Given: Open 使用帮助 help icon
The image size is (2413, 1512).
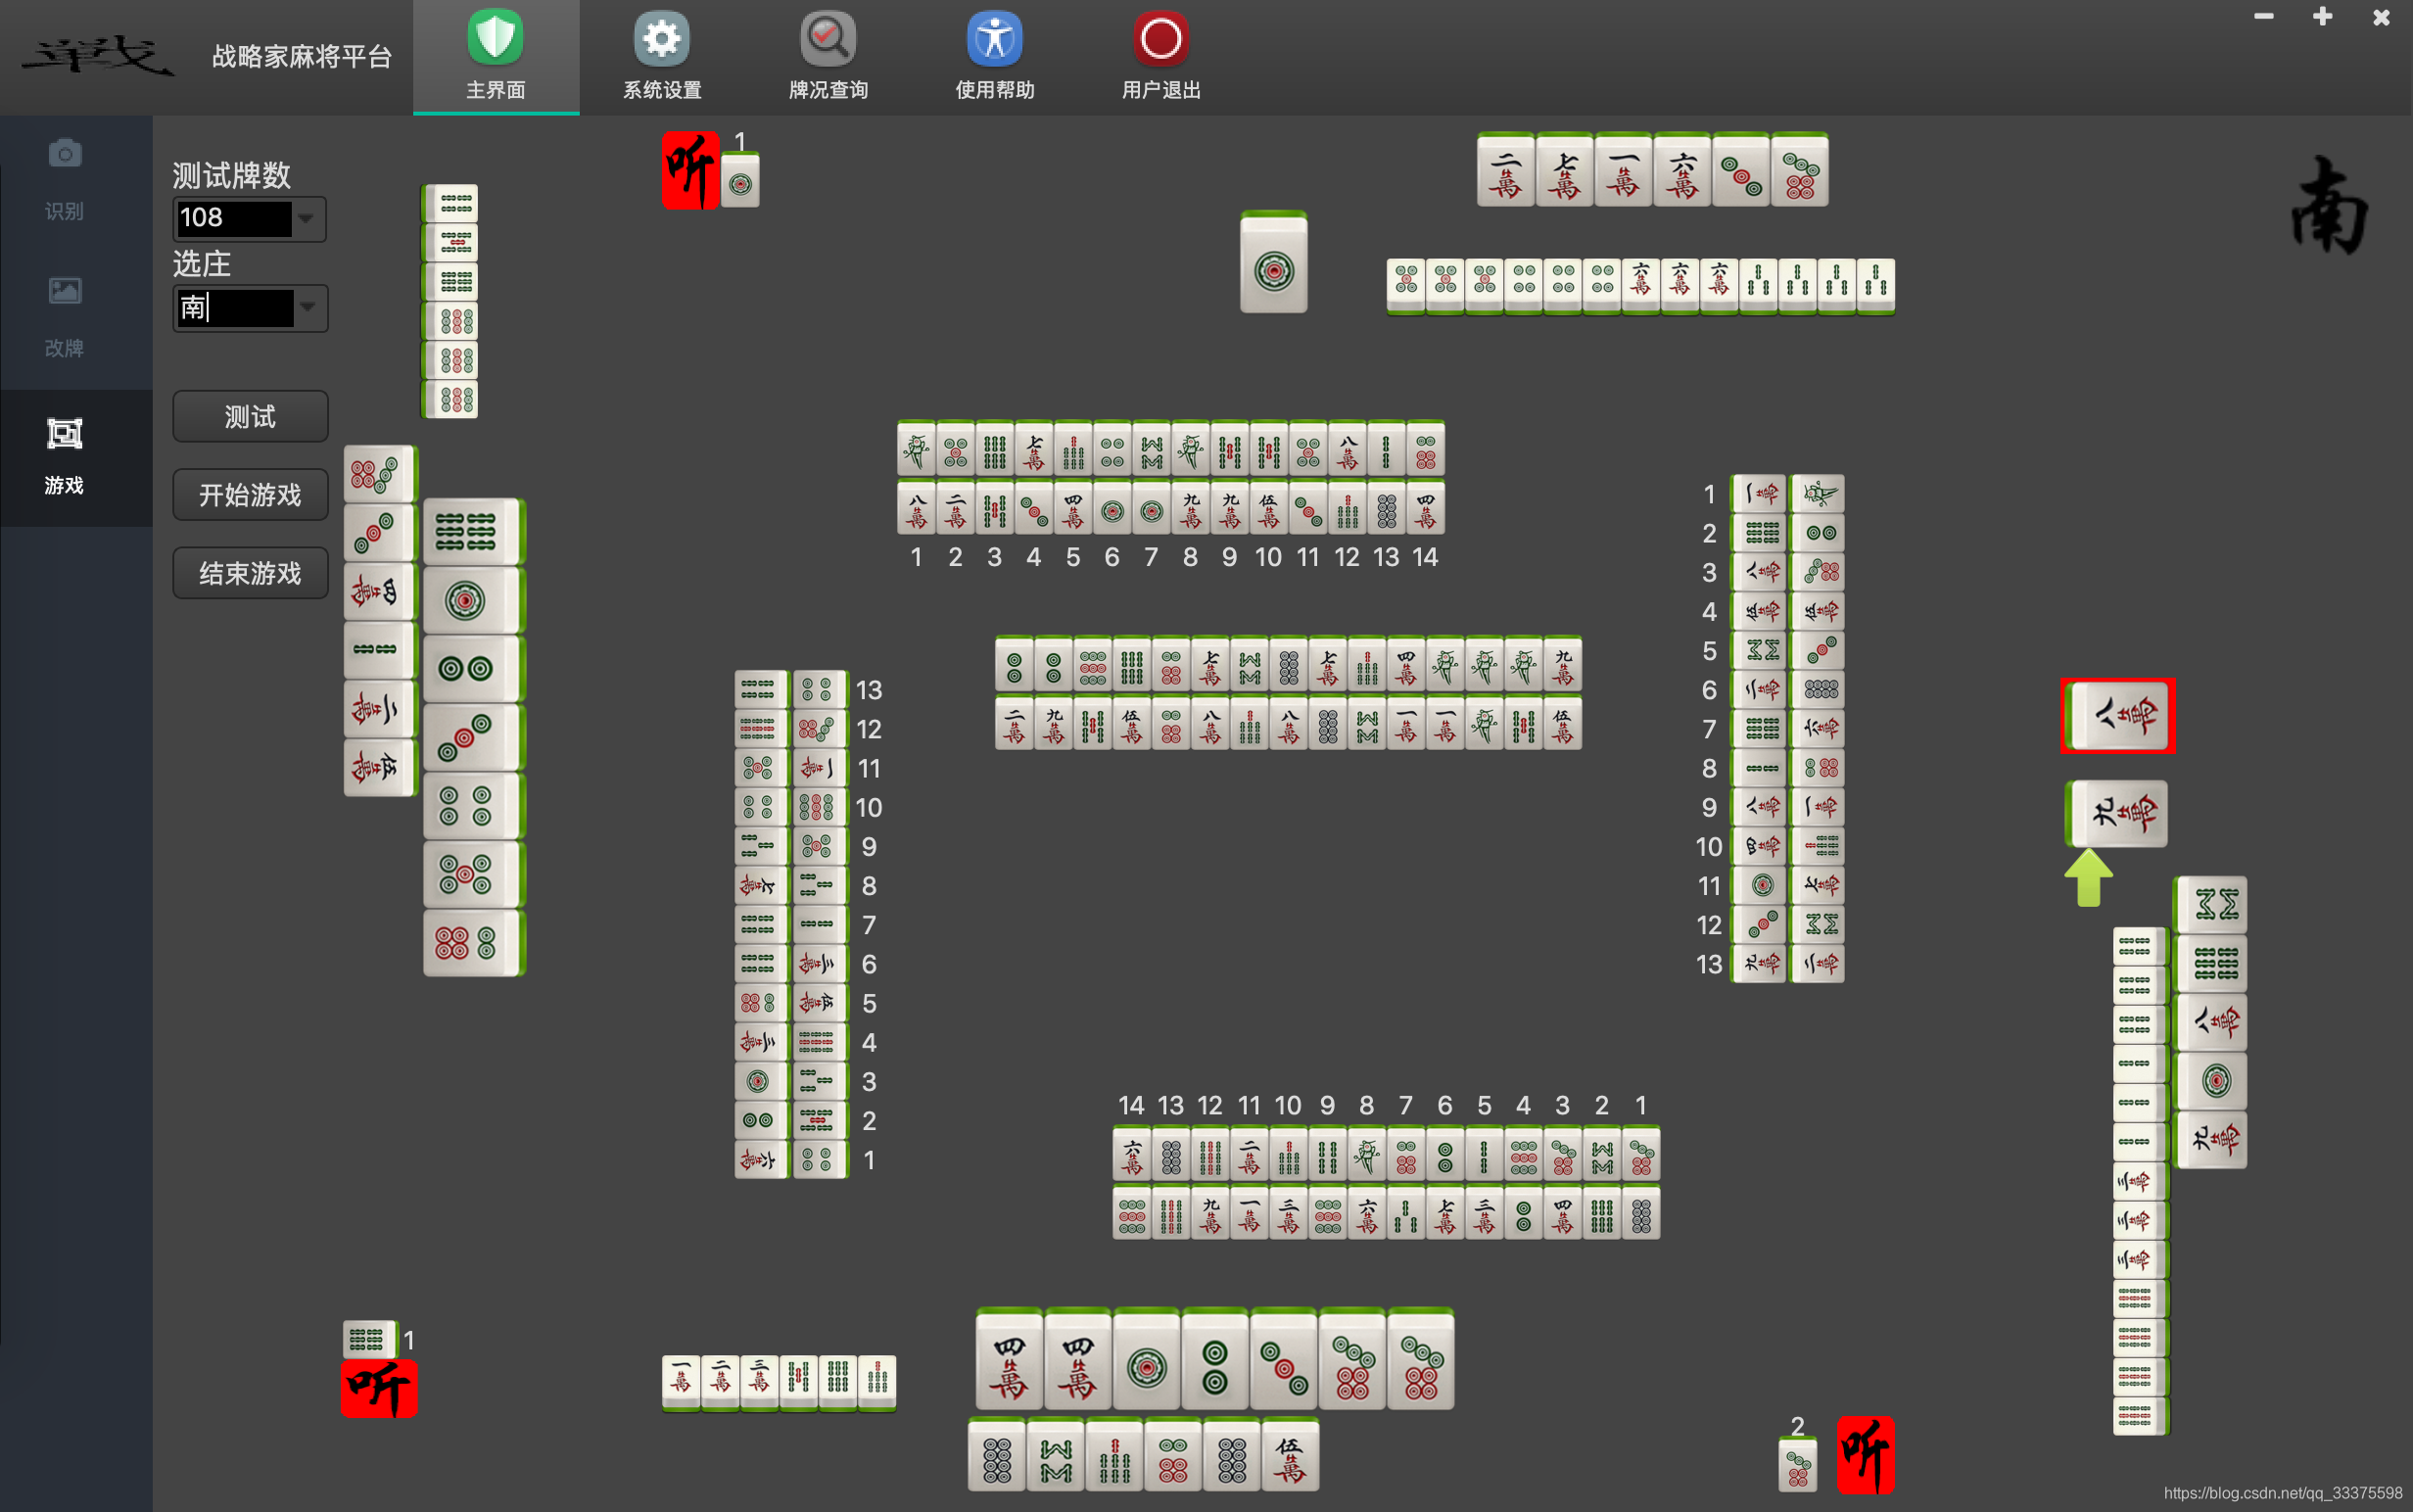Looking at the screenshot, I should (994, 40).
